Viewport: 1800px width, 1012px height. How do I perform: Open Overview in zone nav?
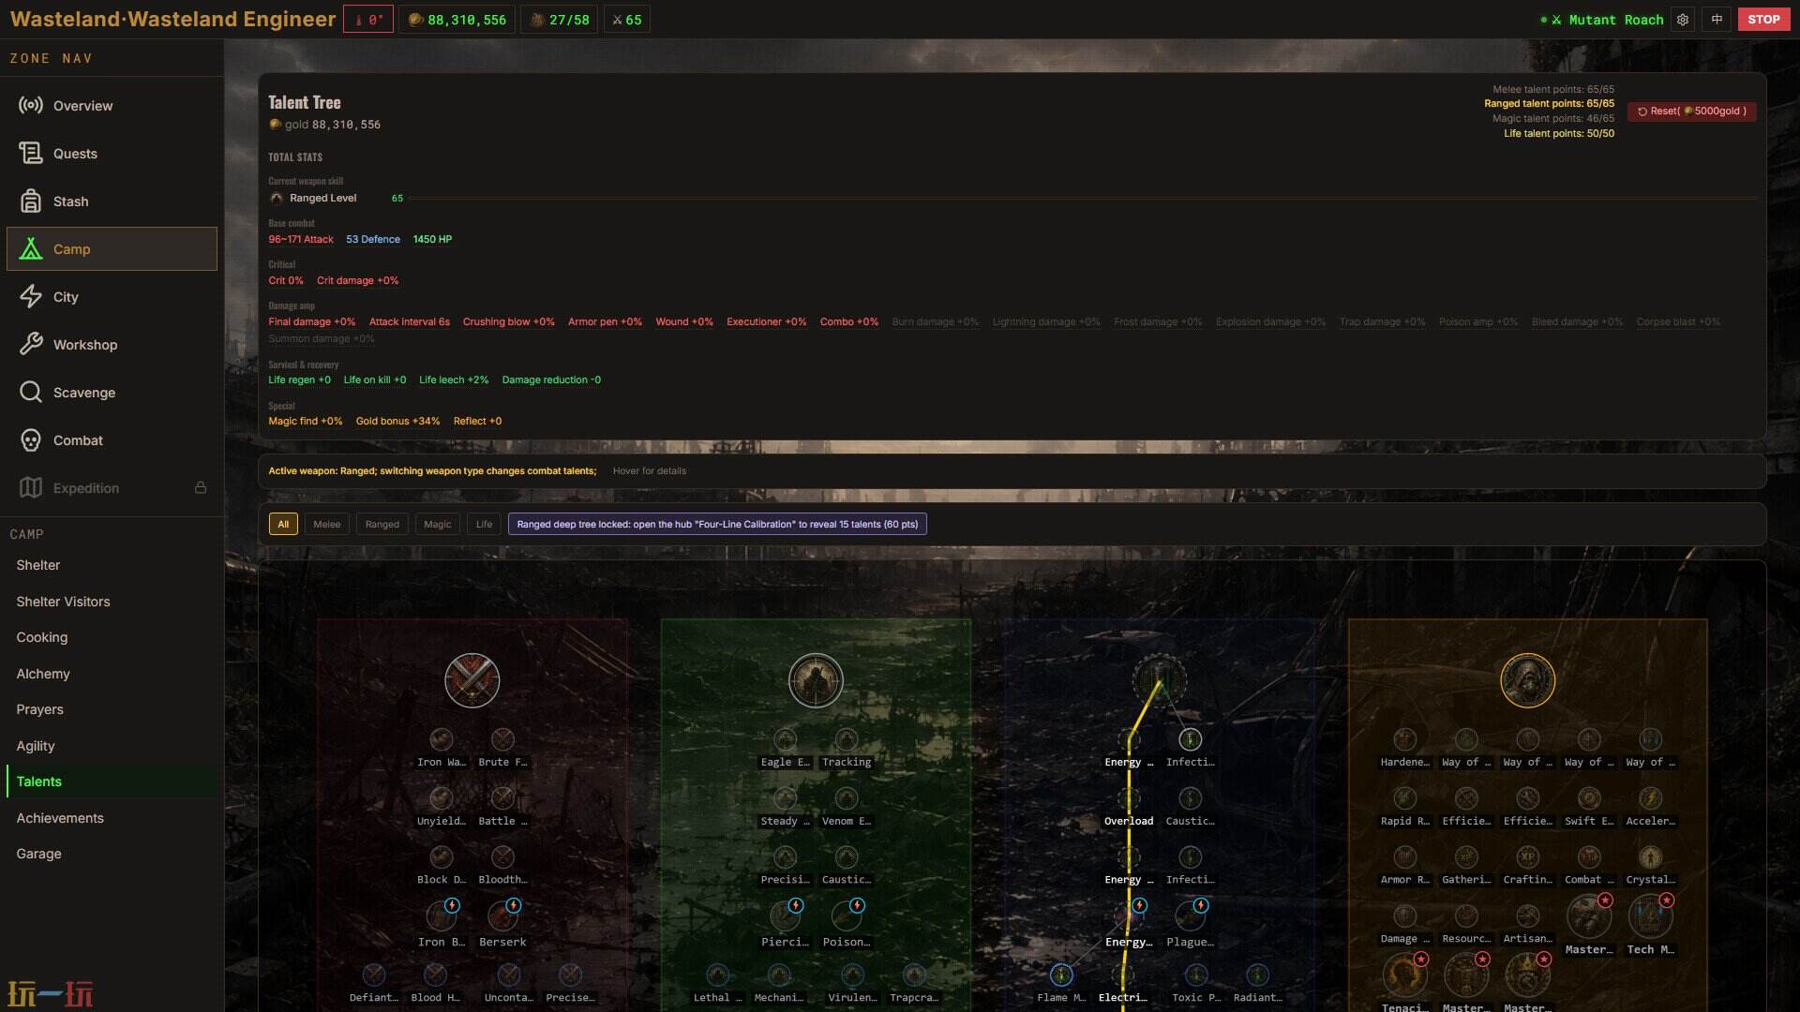click(112, 106)
